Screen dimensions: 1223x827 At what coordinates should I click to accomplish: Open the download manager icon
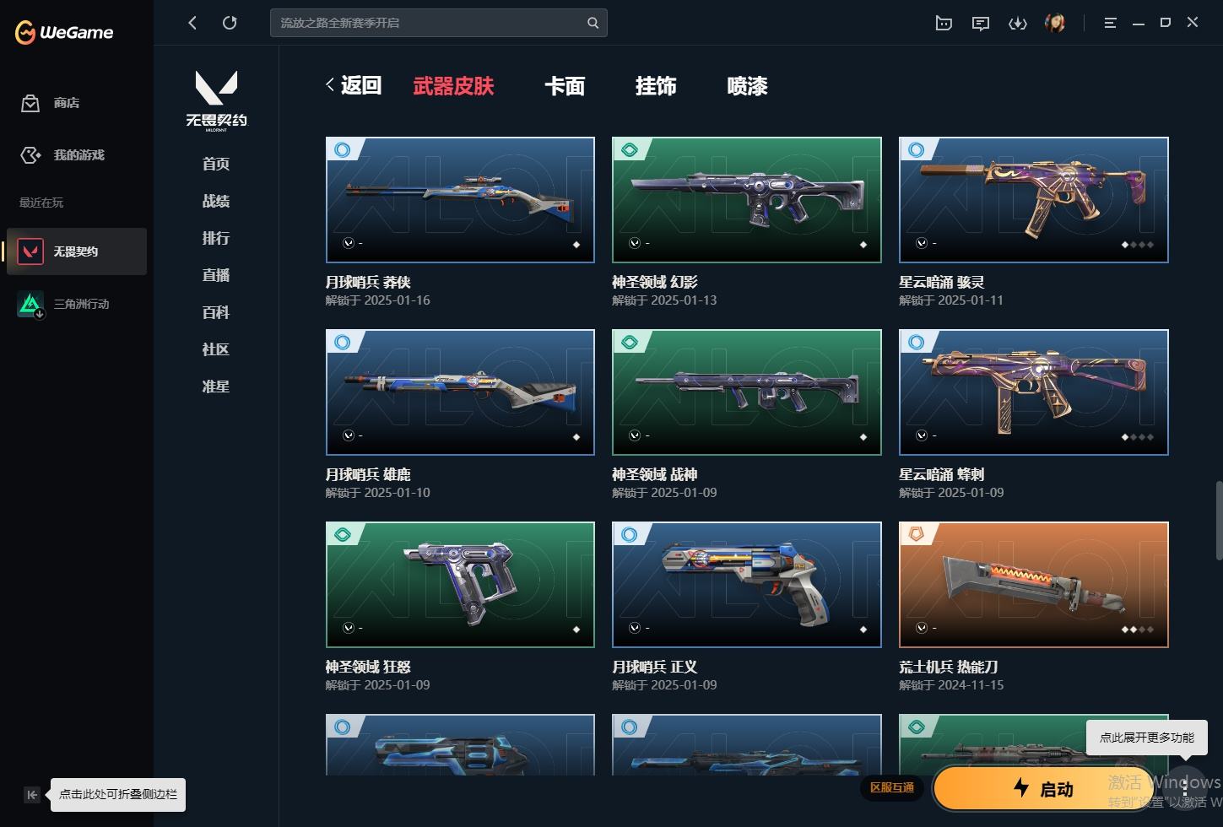pos(1017,23)
